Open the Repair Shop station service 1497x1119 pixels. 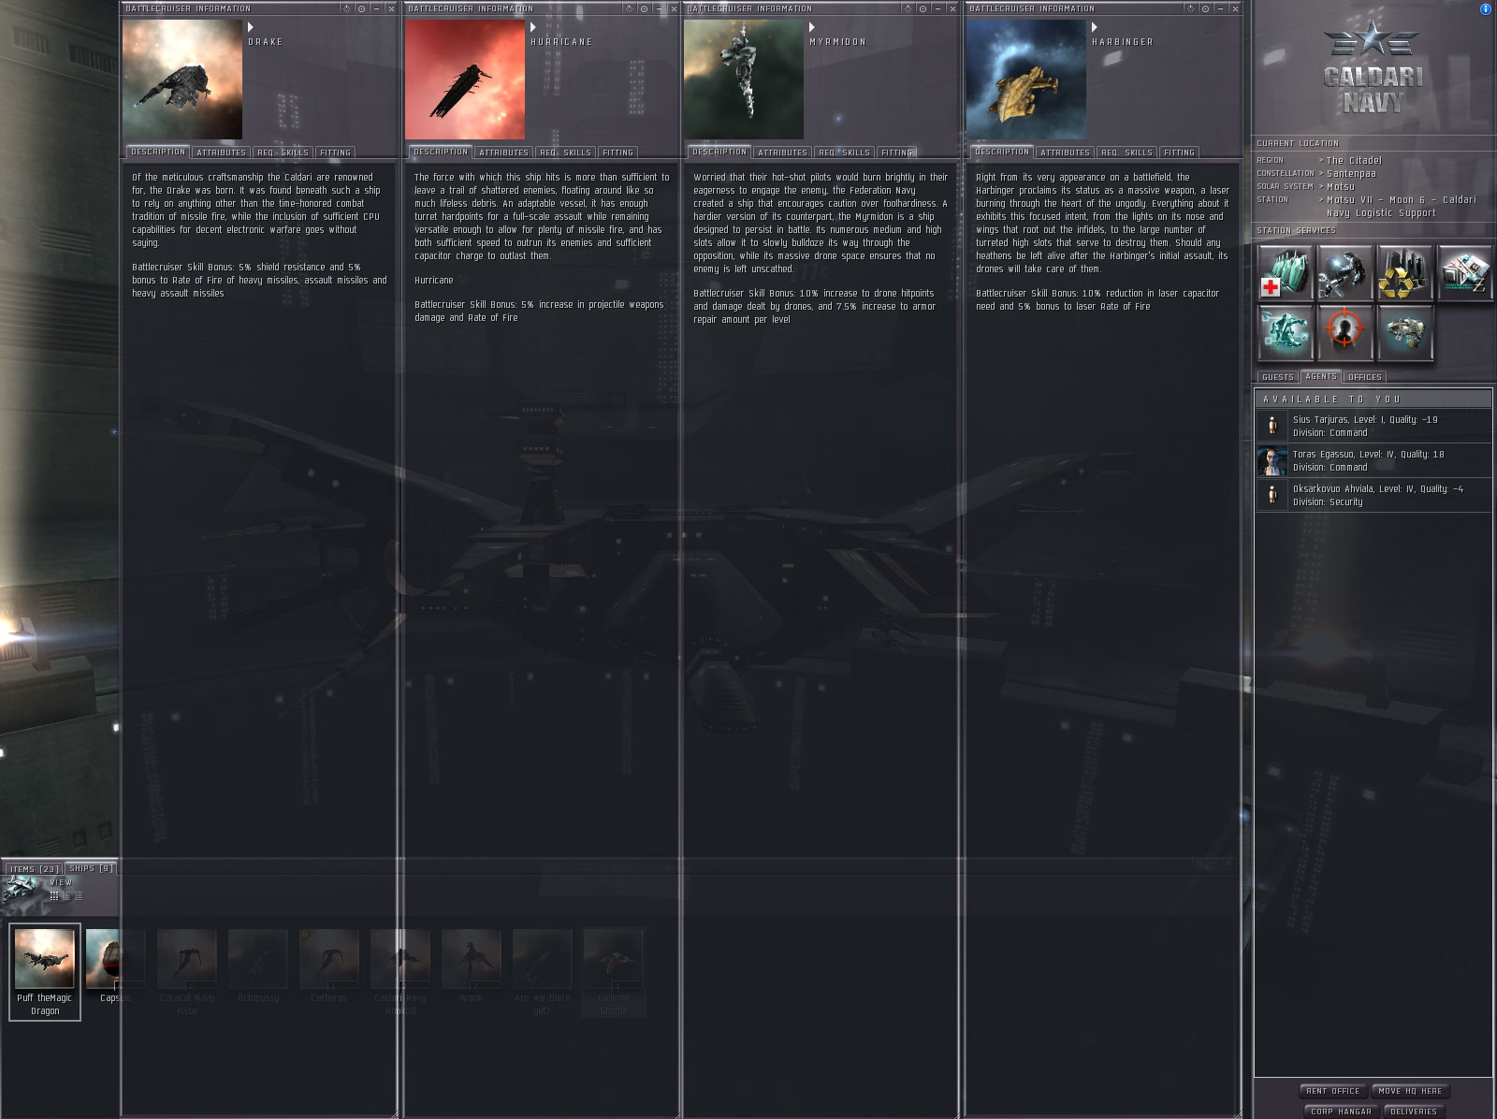[x=1345, y=272]
